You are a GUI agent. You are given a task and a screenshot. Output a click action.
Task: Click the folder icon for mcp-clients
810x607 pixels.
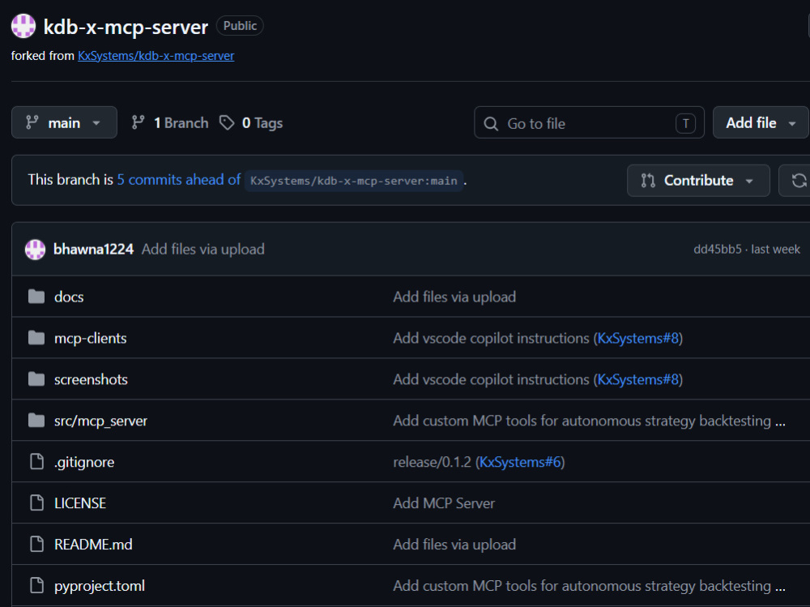click(x=36, y=338)
